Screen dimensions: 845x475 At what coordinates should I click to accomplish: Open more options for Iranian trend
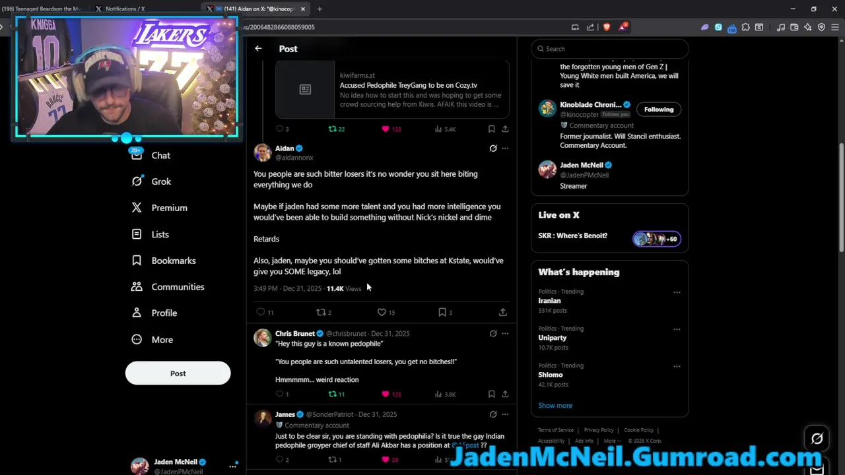pos(677,292)
